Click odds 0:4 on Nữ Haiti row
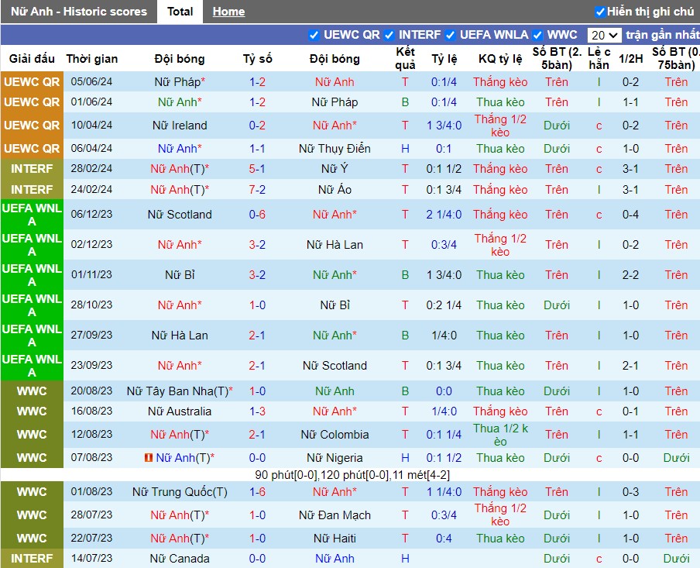This screenshot has height=568, width=700. pyautogui.click(x=444, y=538)
